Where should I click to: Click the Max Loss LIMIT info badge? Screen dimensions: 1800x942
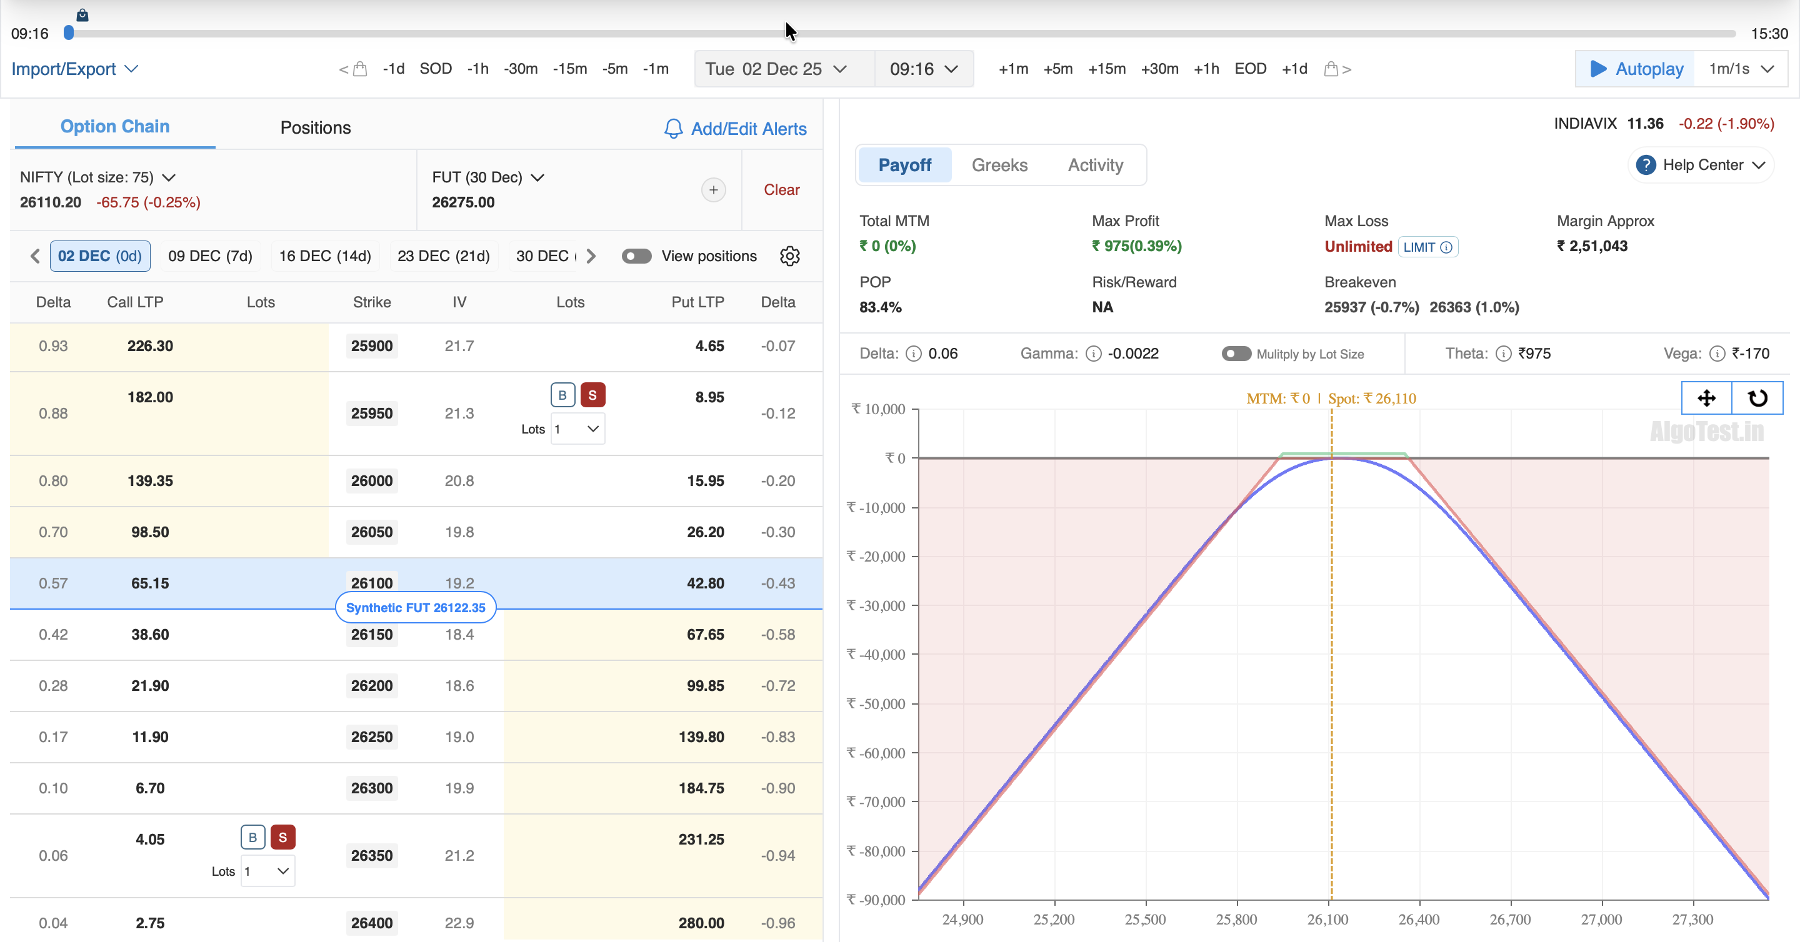(1427, 247)
